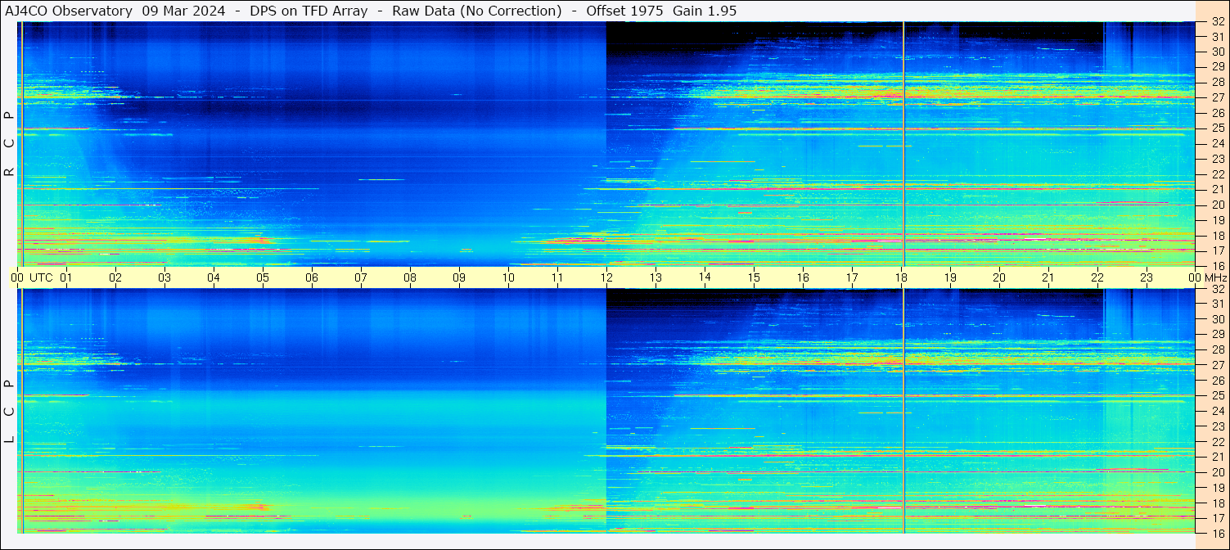Click the 30 MHz label on LCP scale
The width and height of the screenshot is (1230, 550).
click(1218, 319)
